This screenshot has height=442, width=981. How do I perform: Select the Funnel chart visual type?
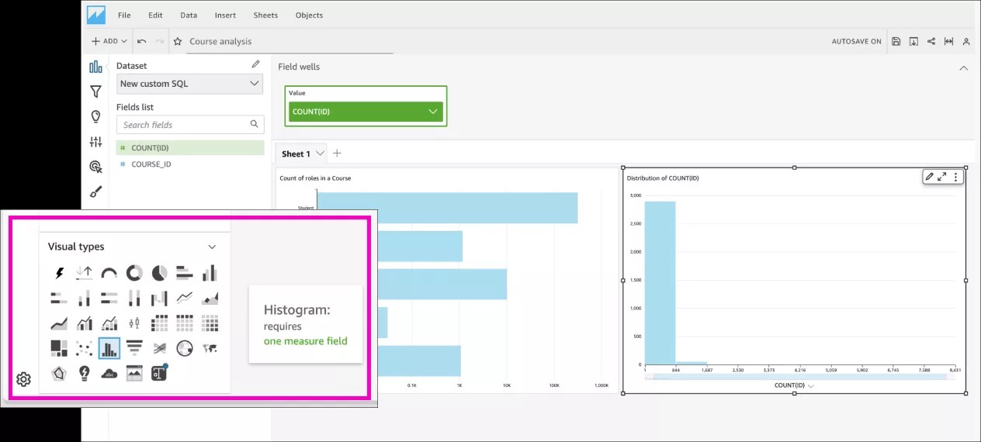point(134,348)
